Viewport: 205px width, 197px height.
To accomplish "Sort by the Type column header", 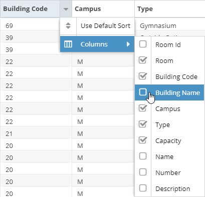I will (169, 9).
